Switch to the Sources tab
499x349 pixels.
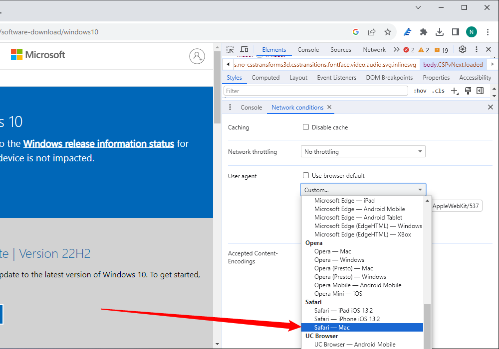[x=341, y=50]
